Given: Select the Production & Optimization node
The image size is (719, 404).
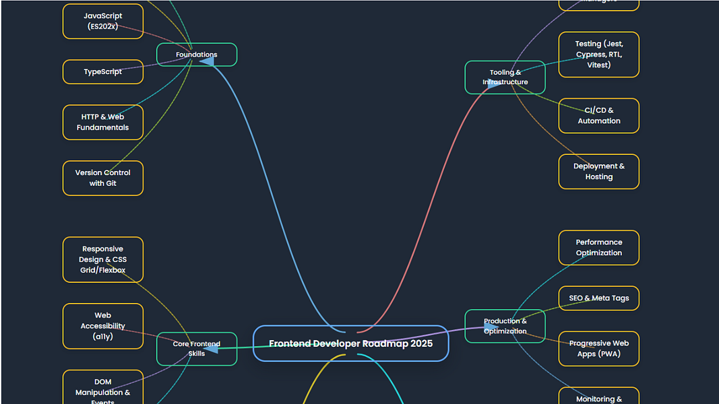Looking at the screenshot, I should pos(505,326).
